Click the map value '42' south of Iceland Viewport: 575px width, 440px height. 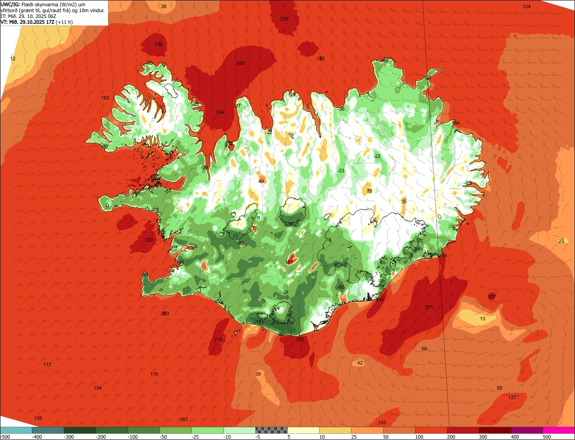(360, 363)
